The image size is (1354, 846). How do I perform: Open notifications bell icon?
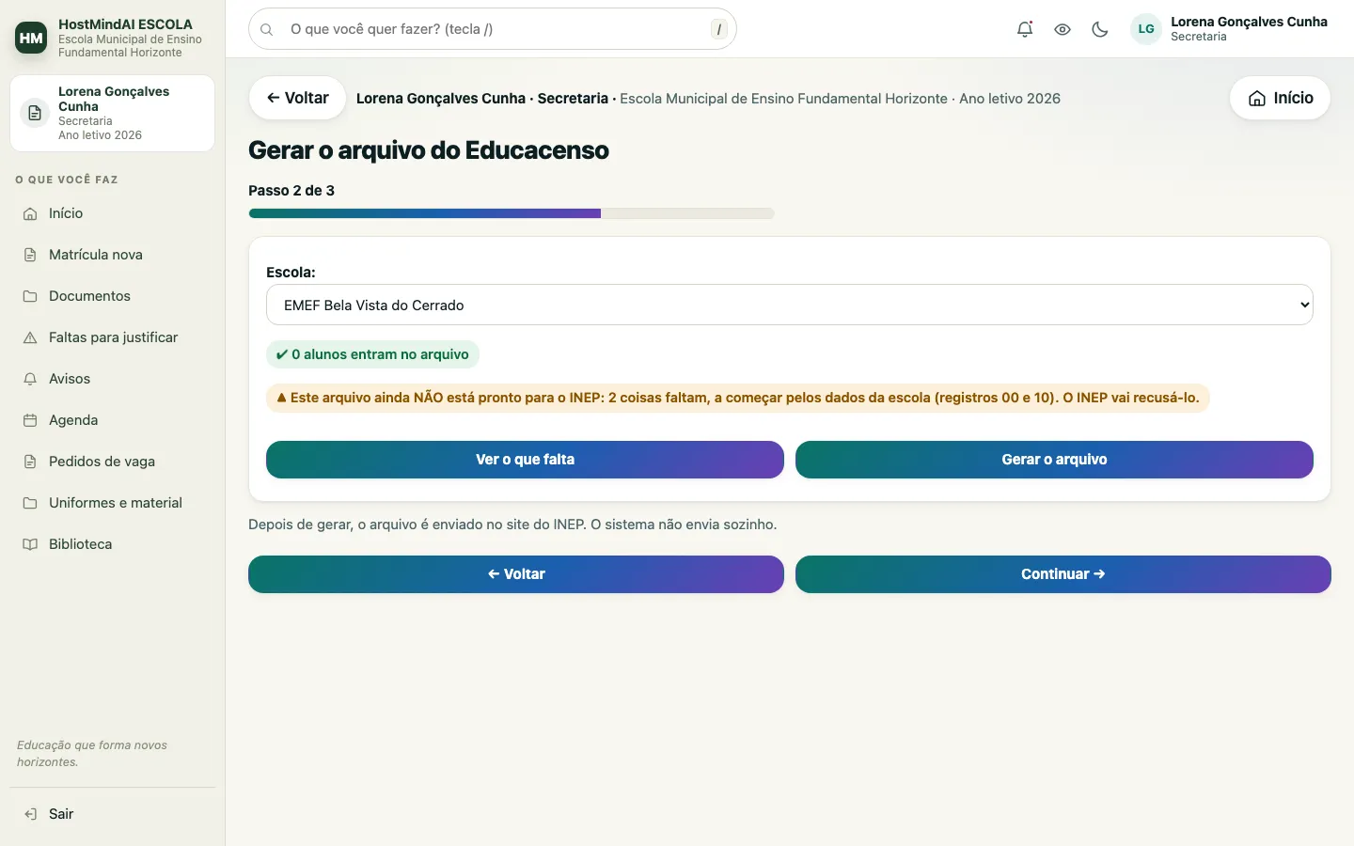coord(1025,29)
